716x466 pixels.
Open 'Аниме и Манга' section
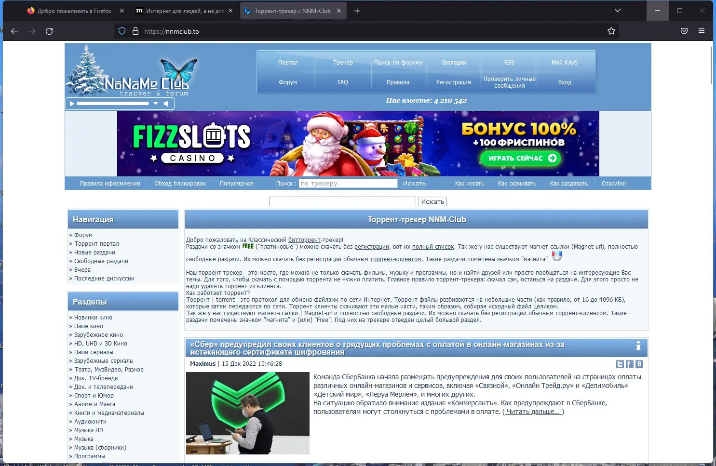(x=95, y=404)
